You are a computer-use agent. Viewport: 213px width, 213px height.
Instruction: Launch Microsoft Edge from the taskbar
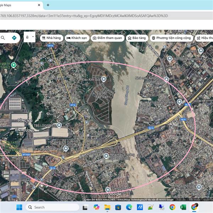(x=129, y=207)
